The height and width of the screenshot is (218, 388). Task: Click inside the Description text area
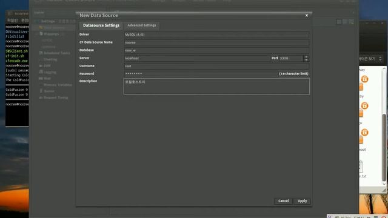(216, 86)
